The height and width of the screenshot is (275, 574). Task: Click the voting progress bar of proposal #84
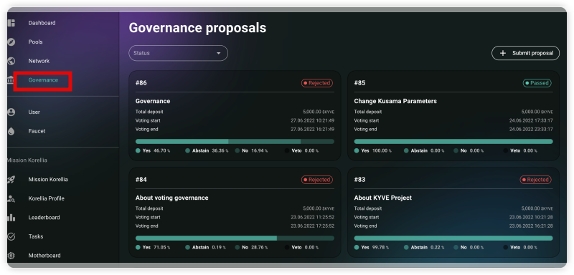click(x=235, y=238)
